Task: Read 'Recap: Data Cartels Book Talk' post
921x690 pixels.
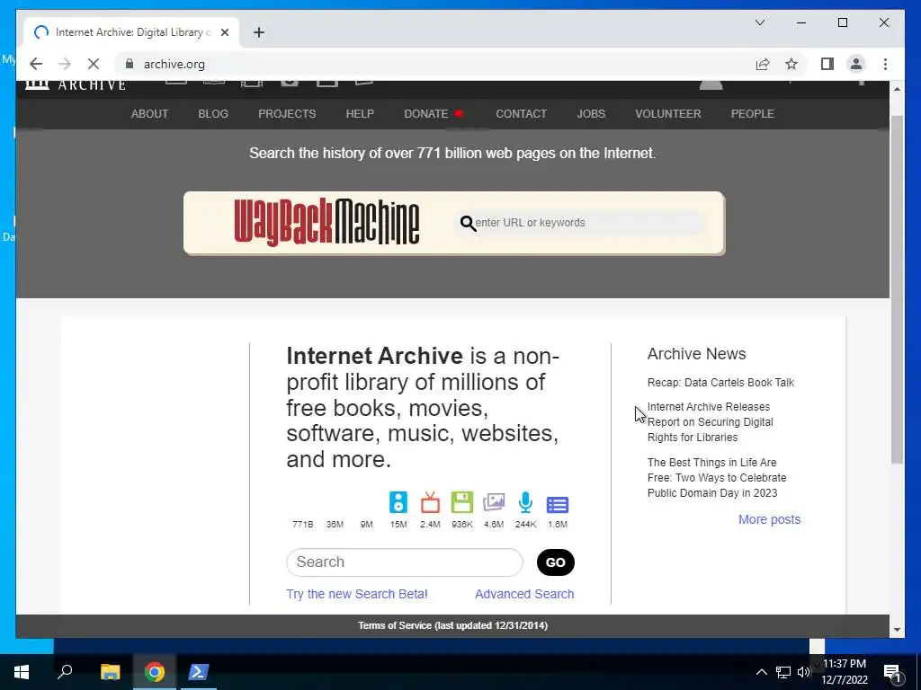Action: coord(720,383)
